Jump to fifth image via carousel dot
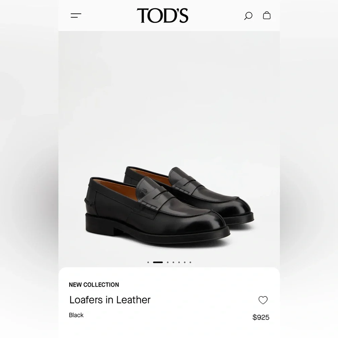 [x=179, y=262]
